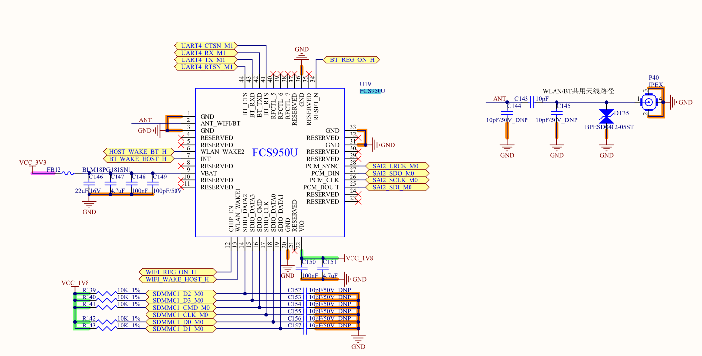Viewport: 702px width, 356px height.
Task: Click the 22uF/16V capacitor value
Action: pos(88,191)
